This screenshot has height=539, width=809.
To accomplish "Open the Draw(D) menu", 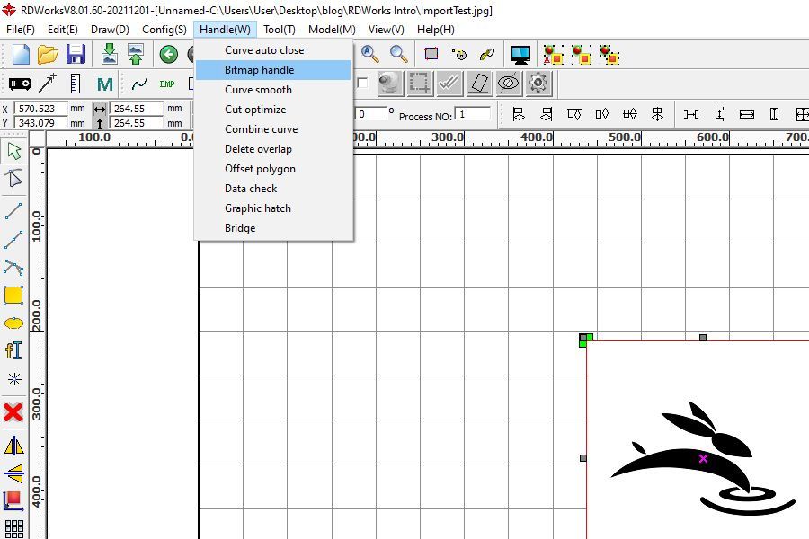I will [x=110, y=30].
